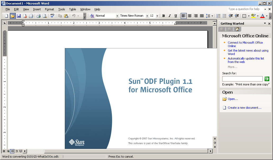Open the Format menu
Image resolution: width=273 pixels, height=160 pixels.
[x=49, y=9]
